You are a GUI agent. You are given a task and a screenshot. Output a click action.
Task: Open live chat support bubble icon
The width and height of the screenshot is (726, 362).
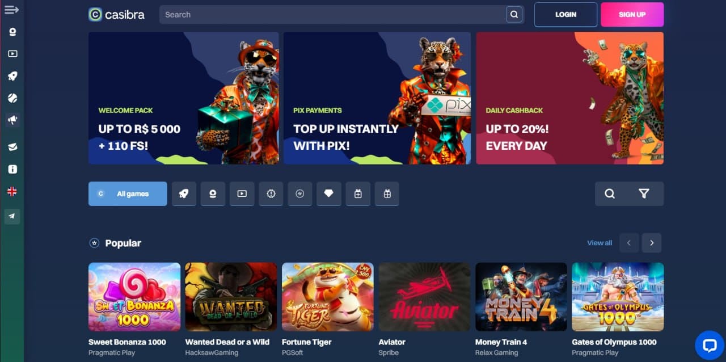[710, 345]
